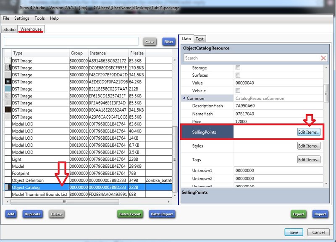Toggle the Storage checkbox
The width and height of the screenshot is (336, 242).
click(238, 68)
